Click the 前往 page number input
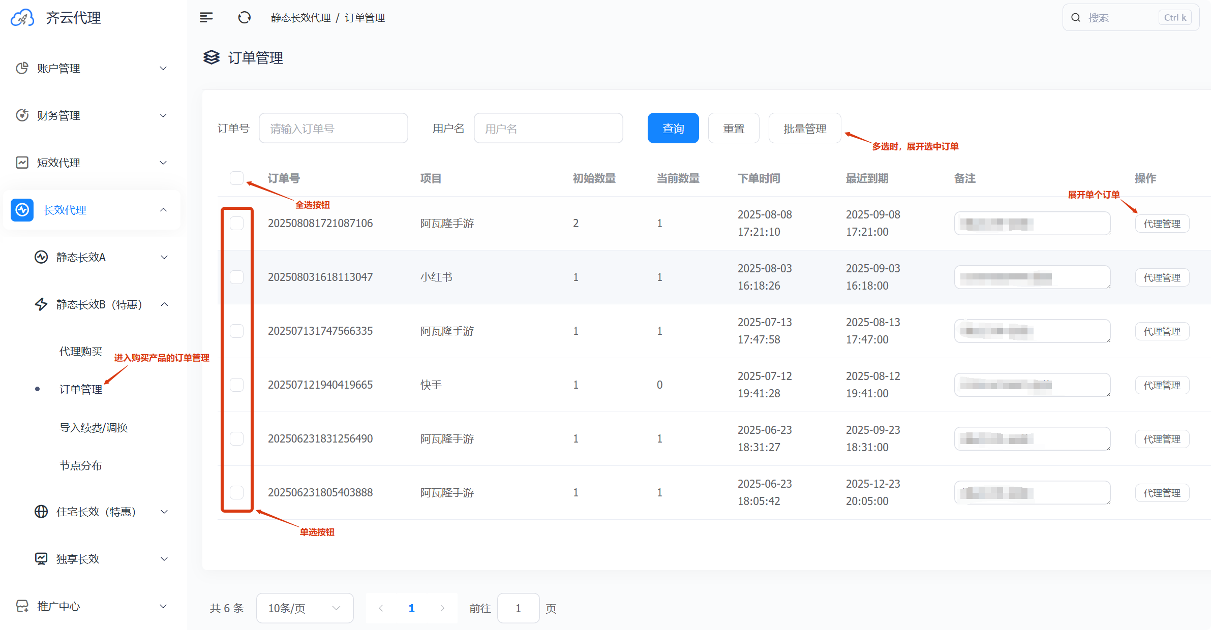 (x=518, y=608)
